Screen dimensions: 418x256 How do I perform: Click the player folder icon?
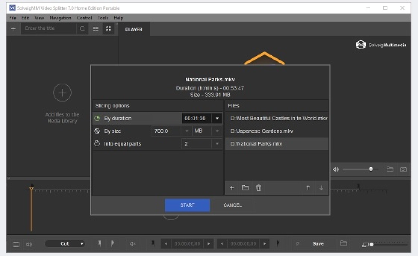tap(390, 169)
